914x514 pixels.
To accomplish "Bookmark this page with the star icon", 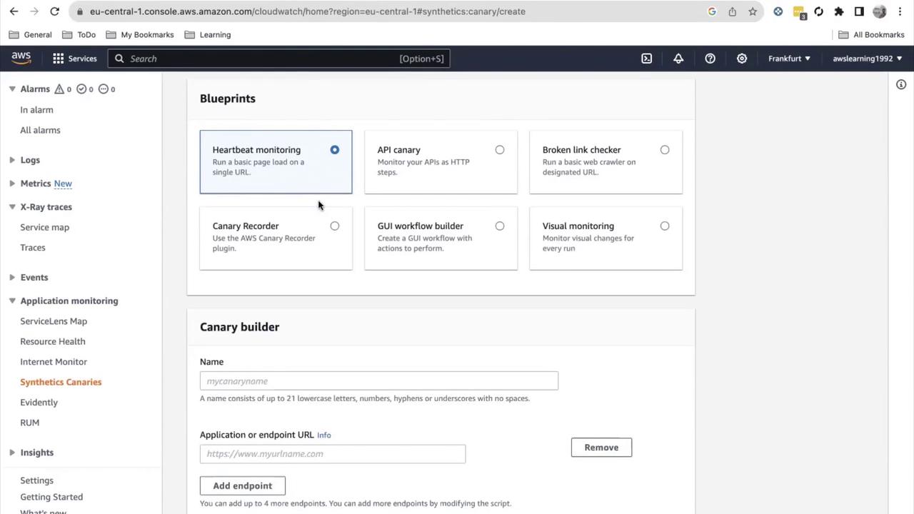I will tap(753, 11).
